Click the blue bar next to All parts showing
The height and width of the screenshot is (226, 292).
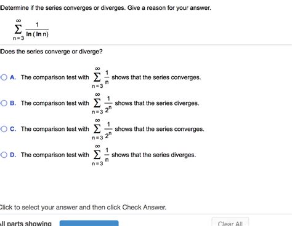(x=89, y=223)
